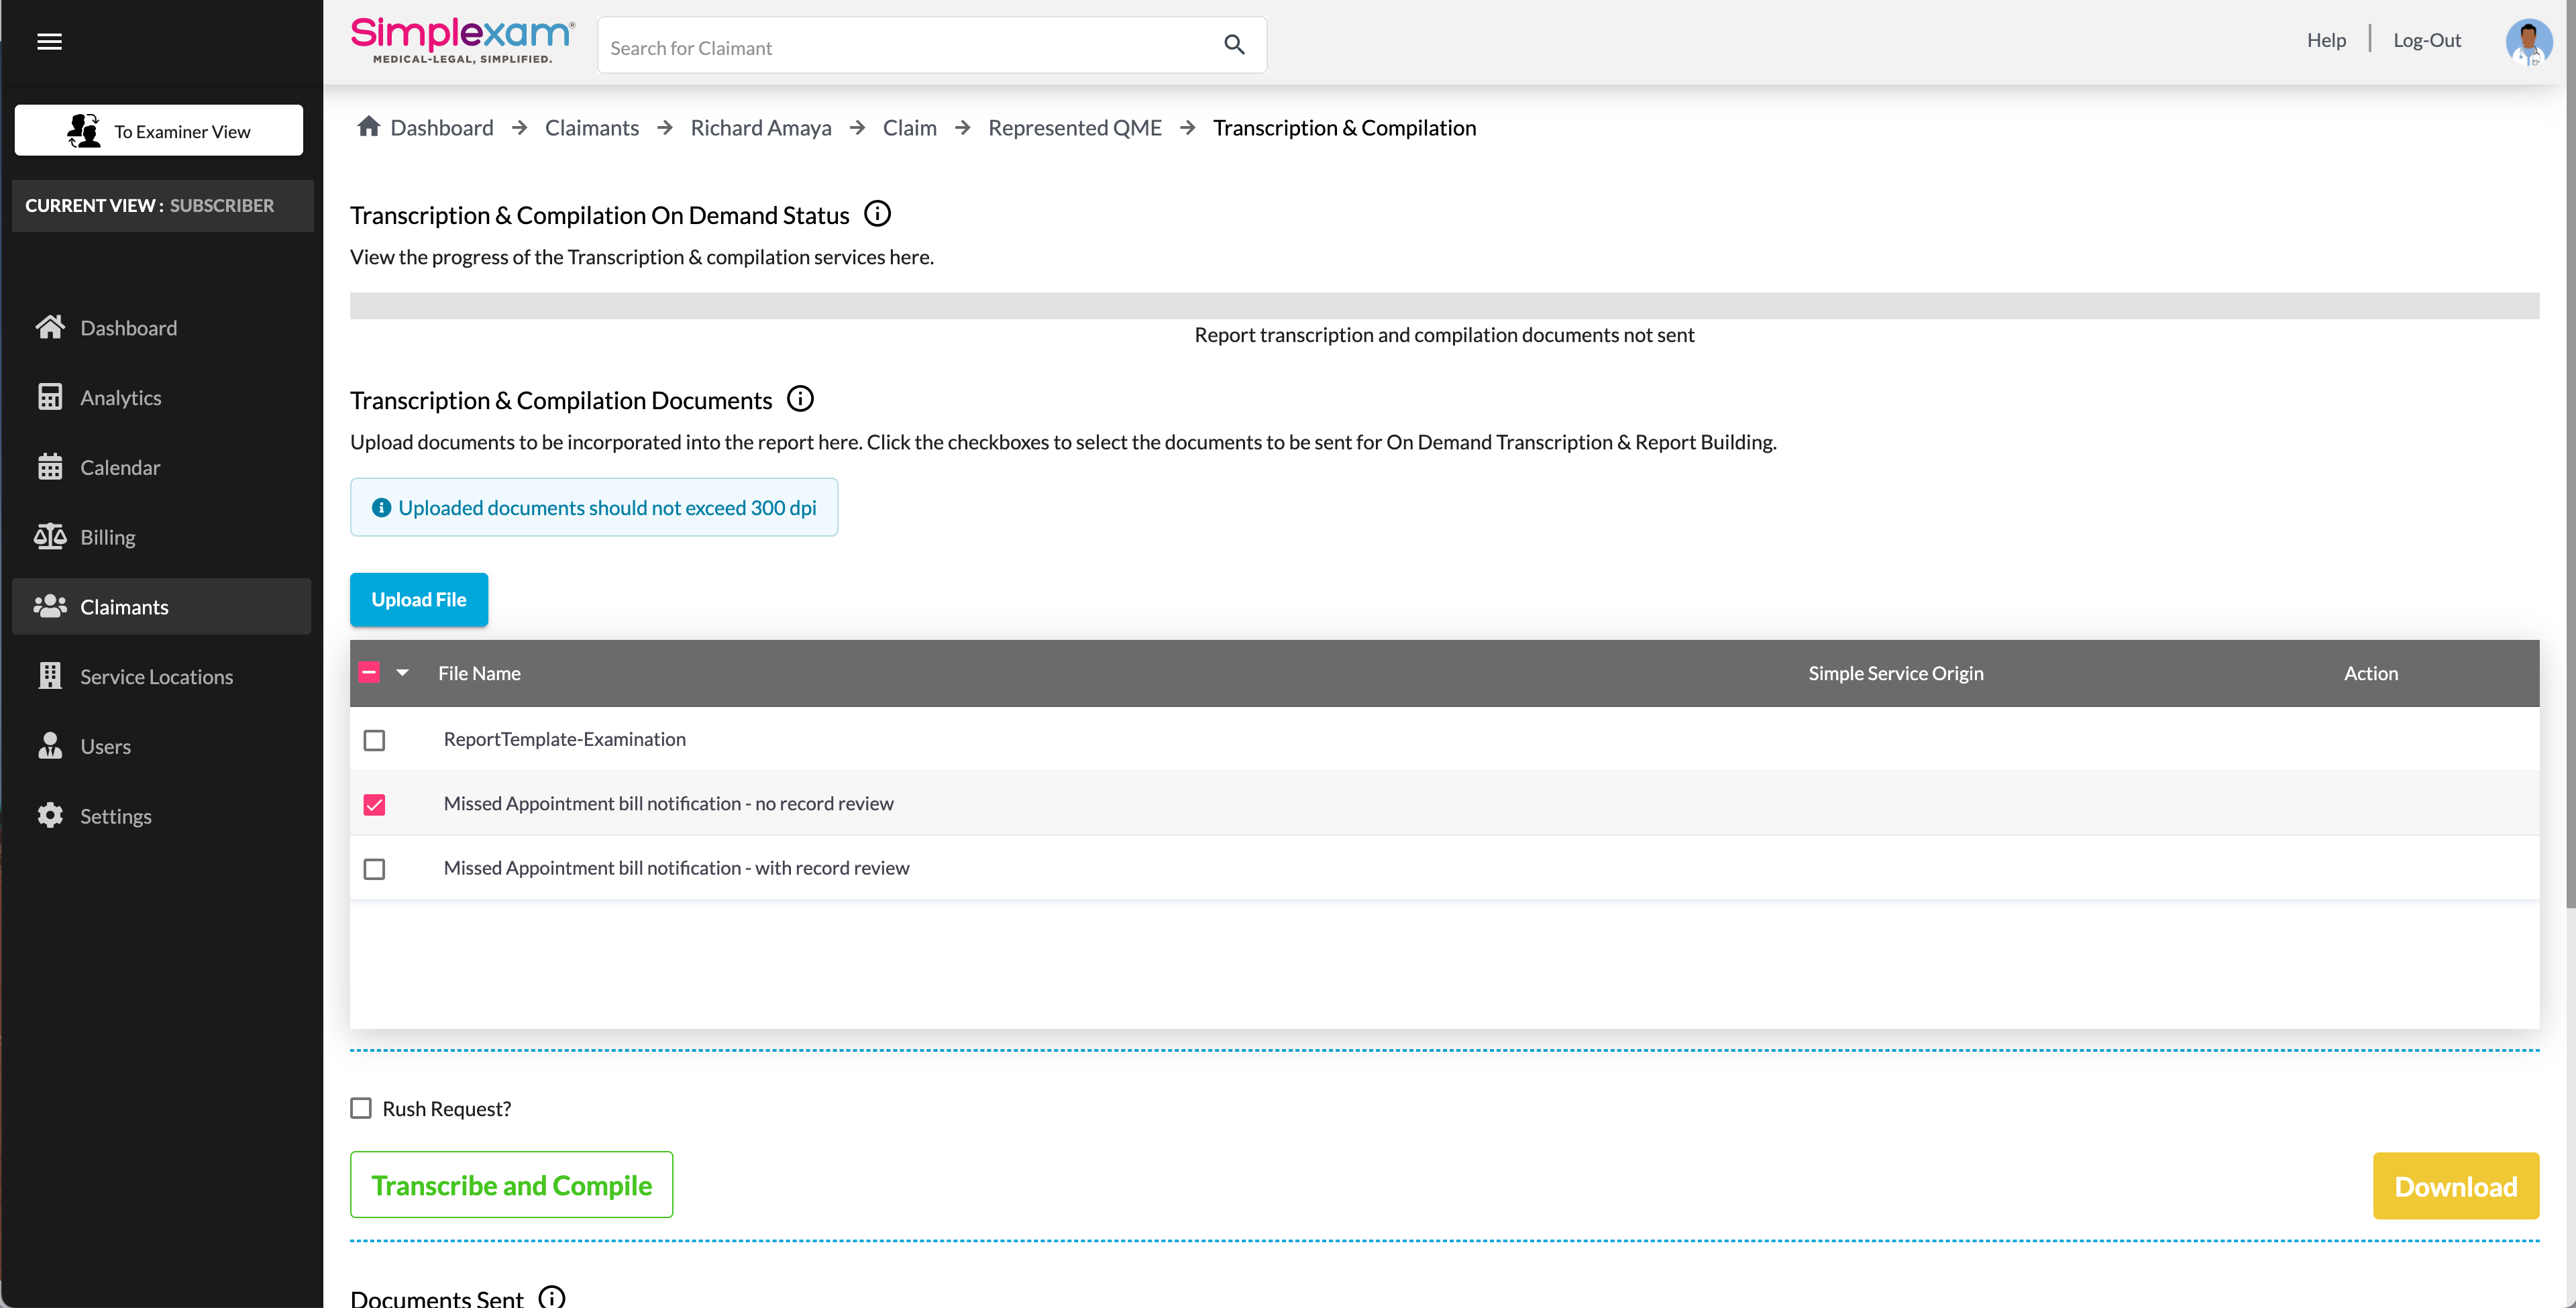Screen dimensions: 2576x1308
Task: Click info icon beside Documents Sent
Action: pyautogui.click(x=552, y=1296)
